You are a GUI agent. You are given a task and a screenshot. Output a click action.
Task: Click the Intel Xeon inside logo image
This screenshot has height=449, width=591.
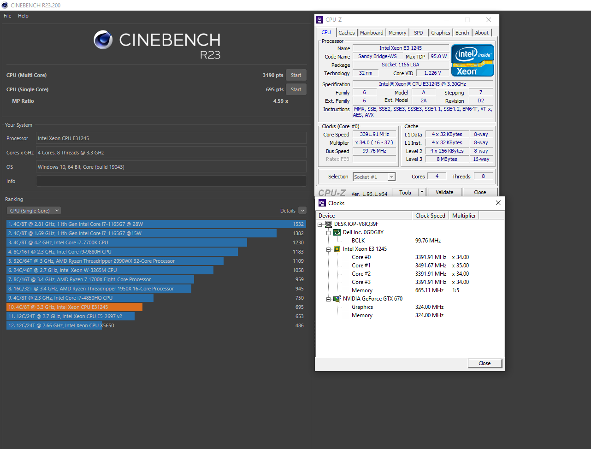pos(472,60)
